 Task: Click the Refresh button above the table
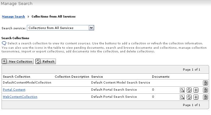pos(45,61)
